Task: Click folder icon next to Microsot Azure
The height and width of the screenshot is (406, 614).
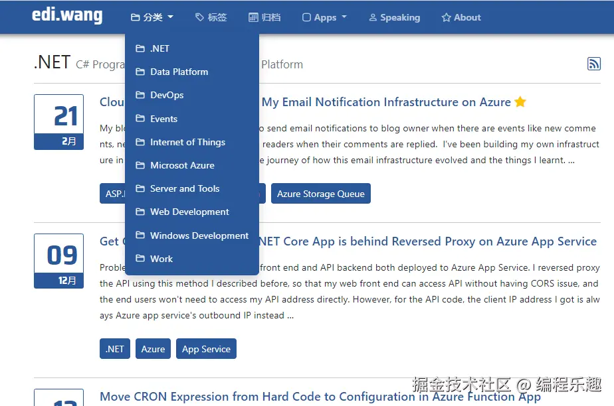Action: pyautogui.click(x=140, y=165)
